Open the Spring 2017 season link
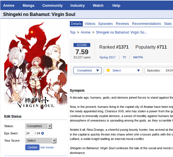The image size is (173, 157). coord(107,57)
